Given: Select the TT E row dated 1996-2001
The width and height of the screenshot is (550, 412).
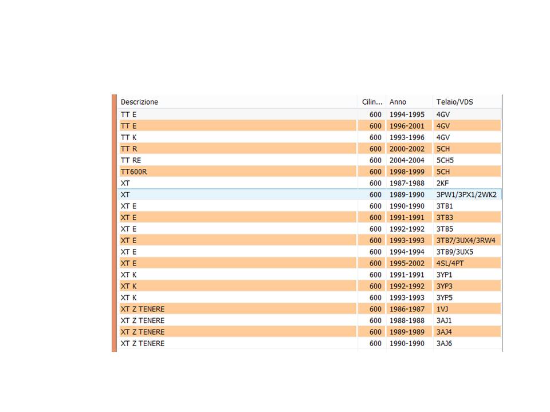Looking at the screenshot, I should click(310, 126).
